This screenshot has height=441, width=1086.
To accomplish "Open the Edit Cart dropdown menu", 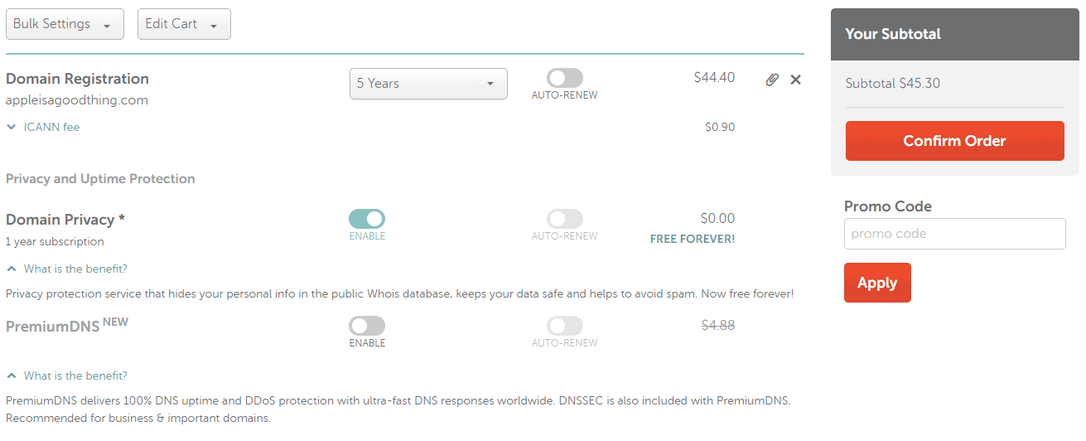I will [183, 24].
